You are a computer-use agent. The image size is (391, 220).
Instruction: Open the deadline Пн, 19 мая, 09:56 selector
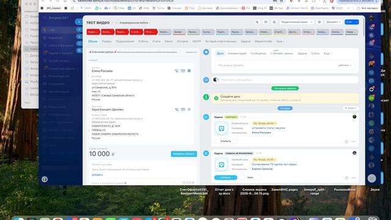pyautogui.click(x=264, y=123)
